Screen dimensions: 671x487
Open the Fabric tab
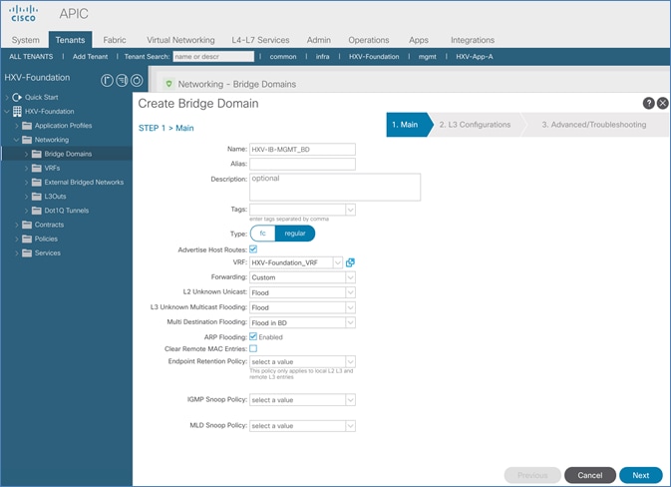pyautogui.click(x=115, y=40)
